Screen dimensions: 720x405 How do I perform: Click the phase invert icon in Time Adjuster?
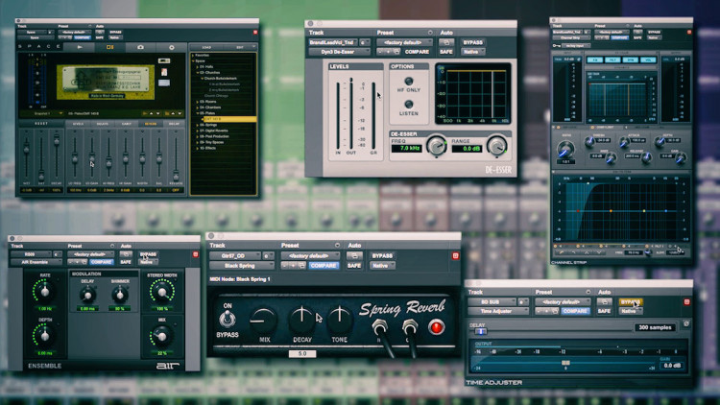pyautogui.click(x=686, y=323)
